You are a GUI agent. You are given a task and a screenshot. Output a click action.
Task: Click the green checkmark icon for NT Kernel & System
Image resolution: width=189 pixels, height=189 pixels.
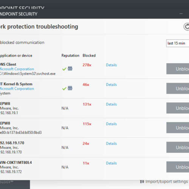click(64, 88)
